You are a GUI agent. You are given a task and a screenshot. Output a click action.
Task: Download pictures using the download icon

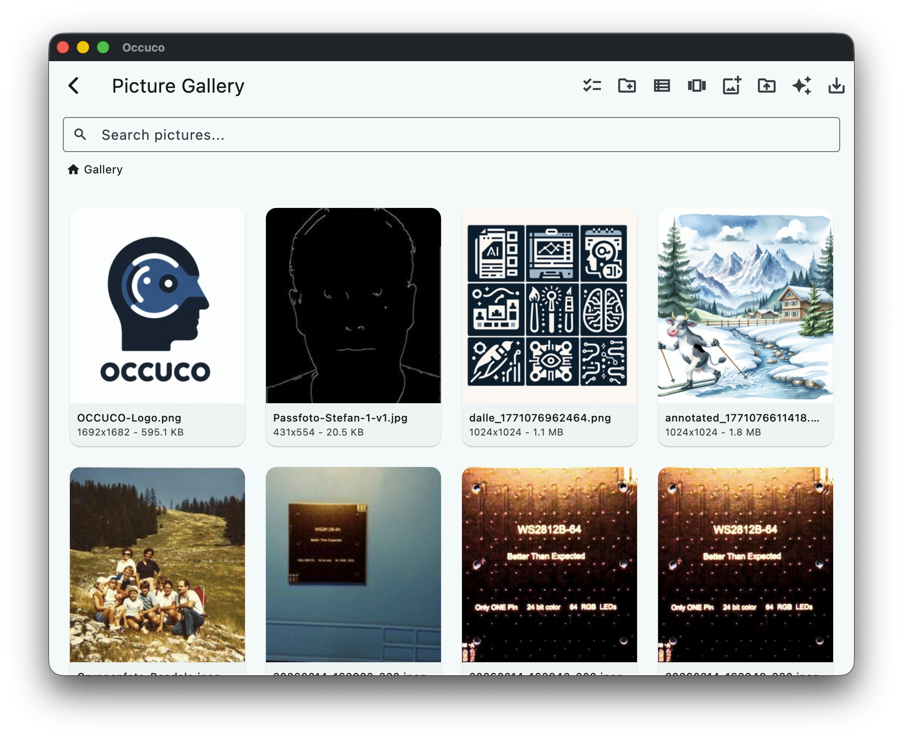click(837, 86)
